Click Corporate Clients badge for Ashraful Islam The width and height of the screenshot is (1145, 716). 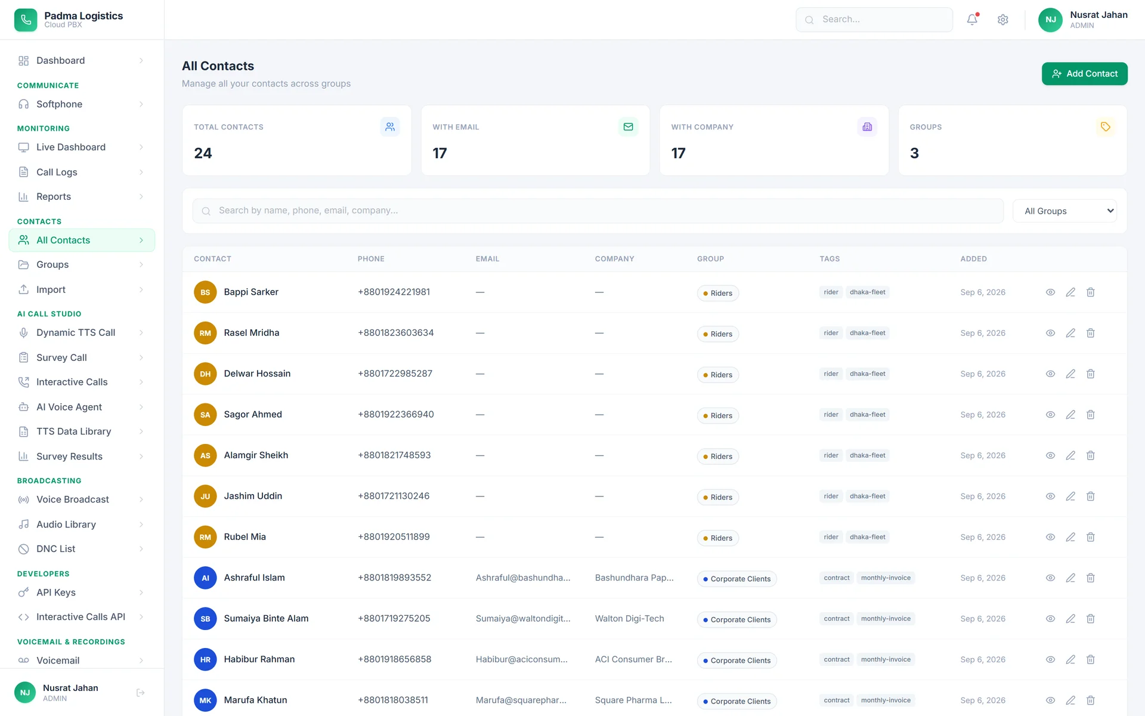coord(736,579)
